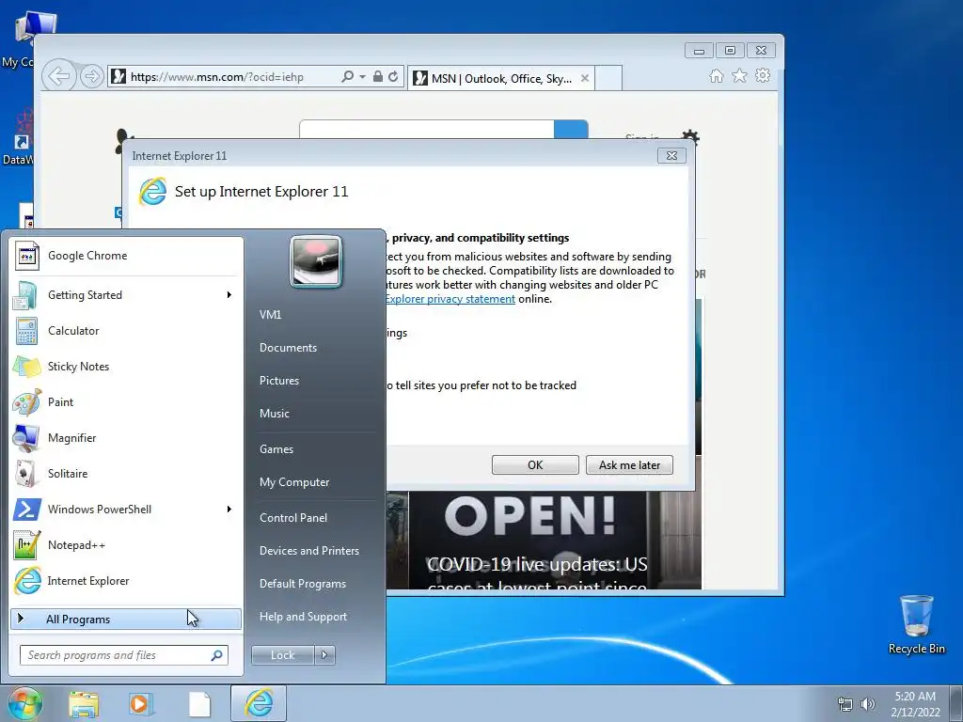This screenshot has height=722, width=963.
Task: Open Explorer privacy statement link
Action: (x=450, y=299)
